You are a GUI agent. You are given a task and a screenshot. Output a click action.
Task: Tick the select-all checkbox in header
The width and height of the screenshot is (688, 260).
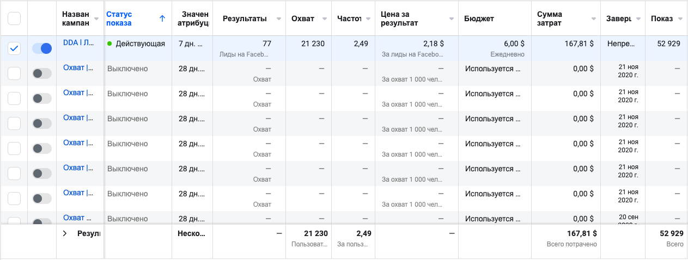coord(14,18)
